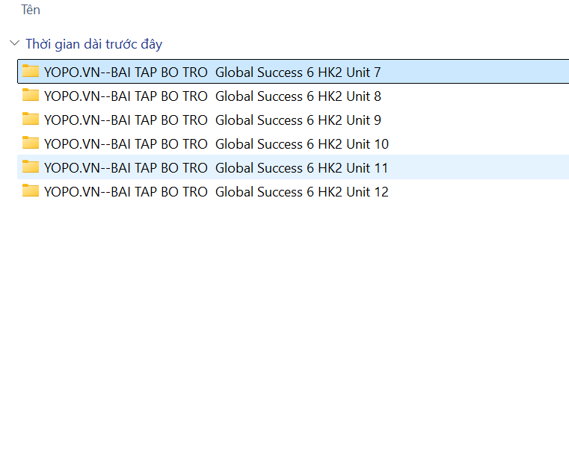The width and height of the screenshot is (569, 461).
Task: Click the highlighted Unit 7 row's blank right side
Action: pyautogui.click(x=479, y=72)
